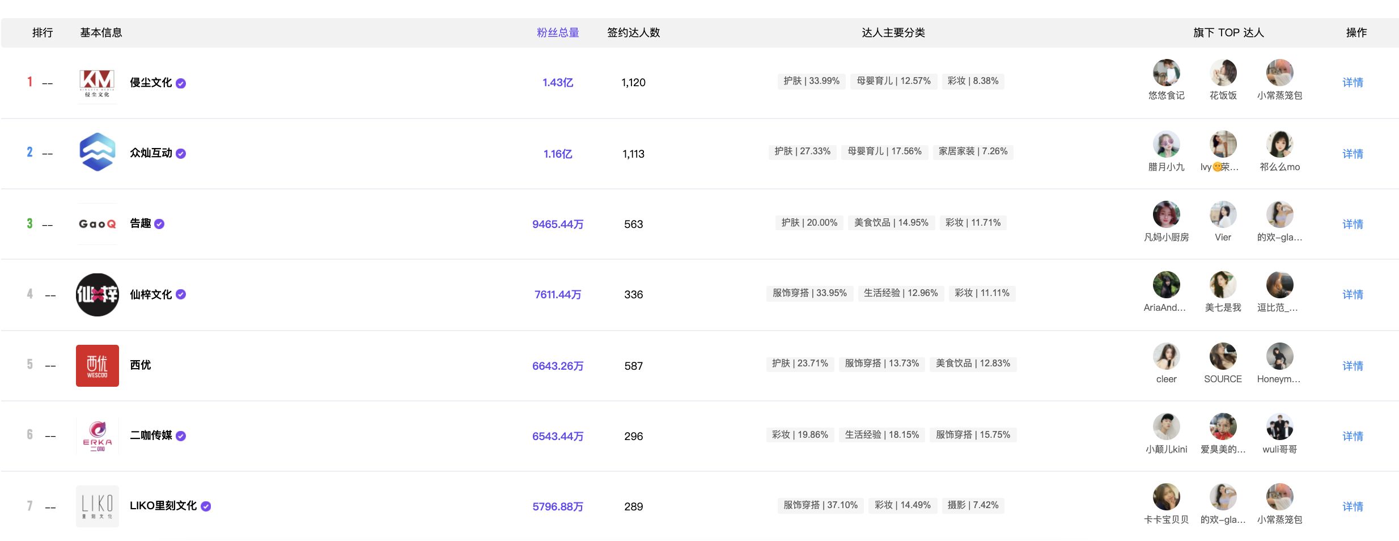Click verified badge next to 众灿互动

tap(181, 154)
